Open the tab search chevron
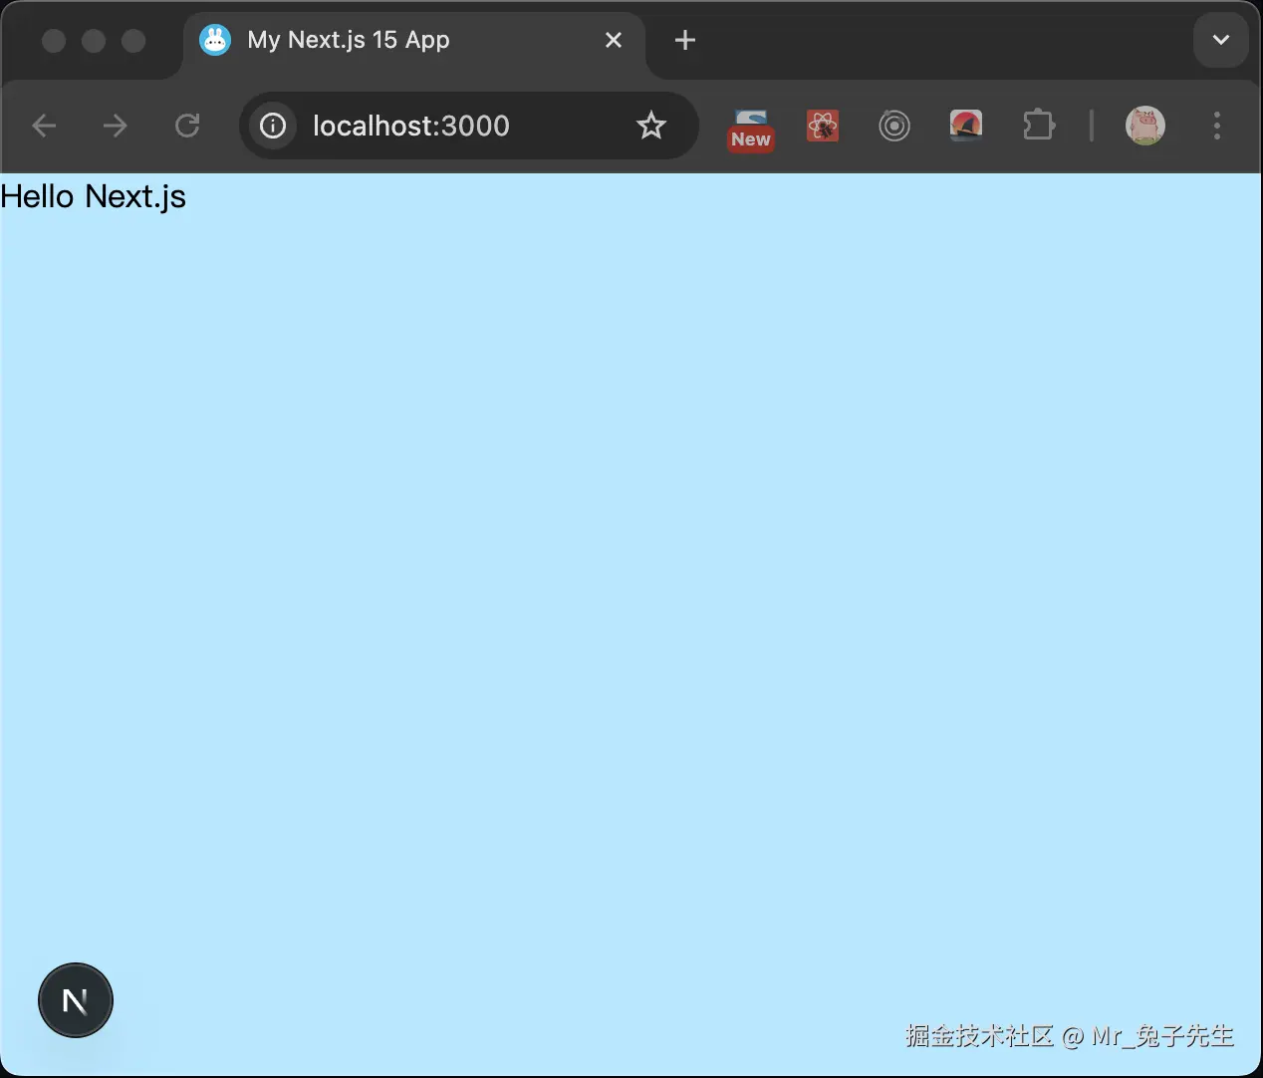Screen dimensions: 1263x1078 [1220, 40]
